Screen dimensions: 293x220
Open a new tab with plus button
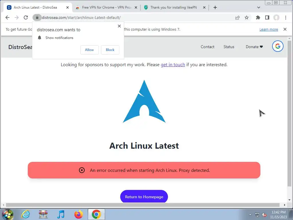point(215,7)
